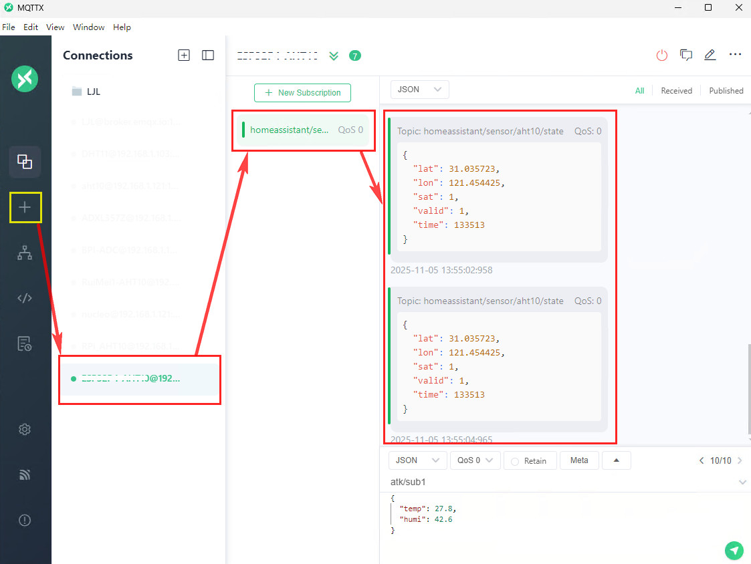The width and height of the screenshot is (751, 564).
Task: Open the Window menu
Action: point(88,27)
